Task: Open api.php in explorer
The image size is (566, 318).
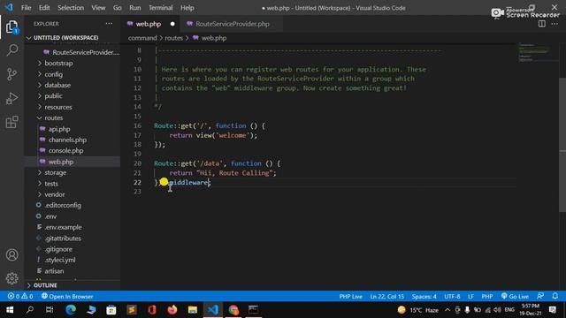Action: [x=59, y=129]
